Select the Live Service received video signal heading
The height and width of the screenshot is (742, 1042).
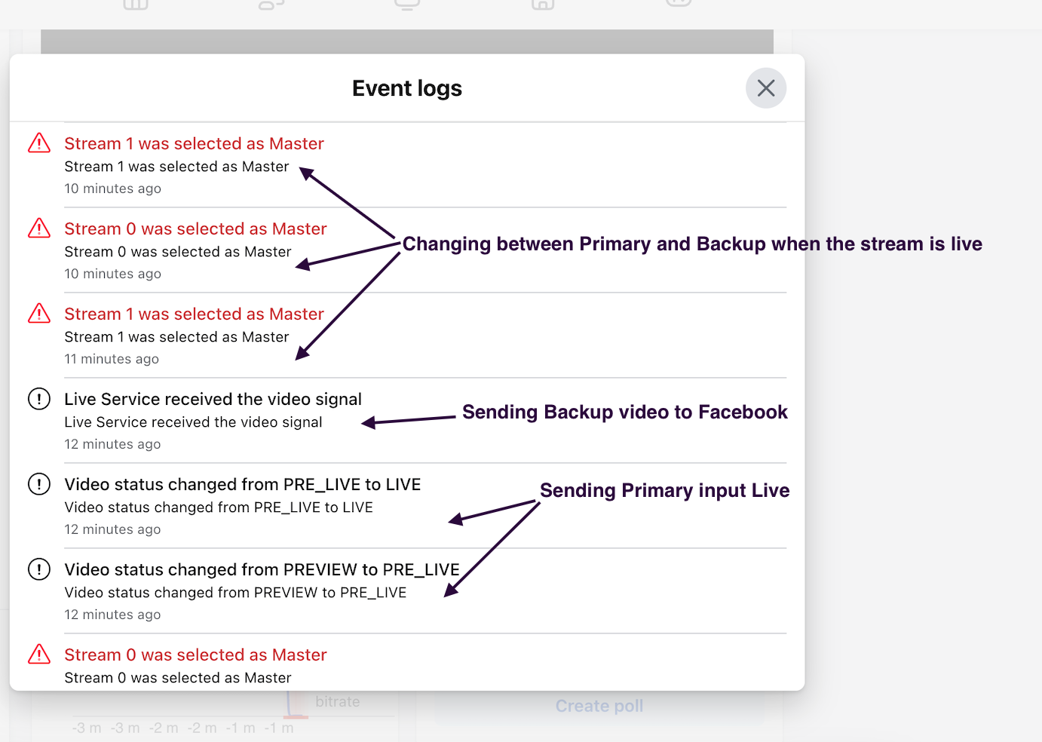pyautogui.click(x=213, y=399)
